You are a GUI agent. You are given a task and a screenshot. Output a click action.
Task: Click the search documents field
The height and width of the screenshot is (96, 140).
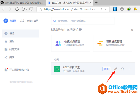(x=83, y=21)
